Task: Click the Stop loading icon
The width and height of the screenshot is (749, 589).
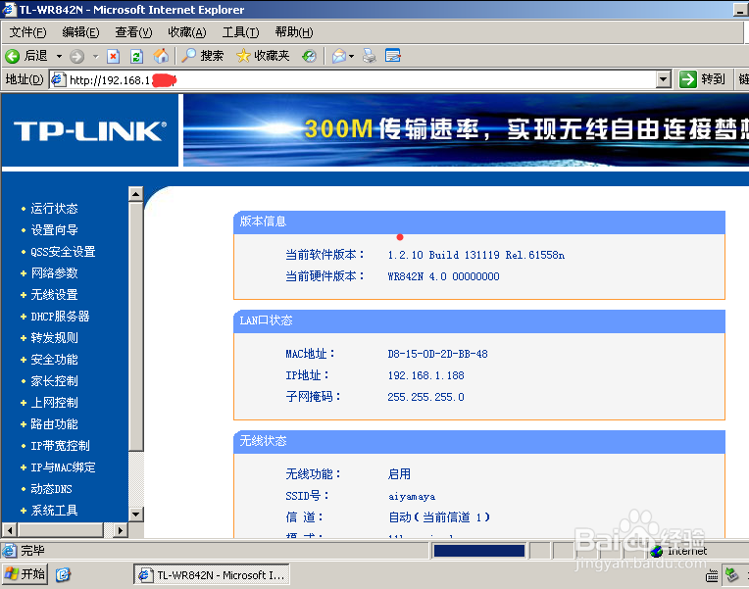Action: [113, 57]
